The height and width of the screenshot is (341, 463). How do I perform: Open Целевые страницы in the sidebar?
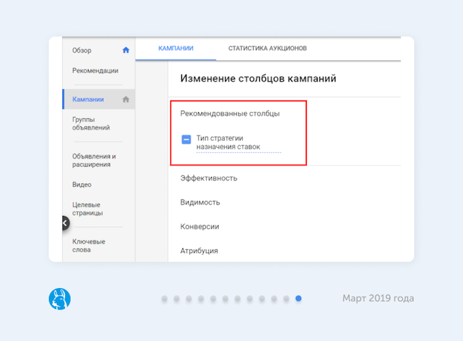(87, 209)
